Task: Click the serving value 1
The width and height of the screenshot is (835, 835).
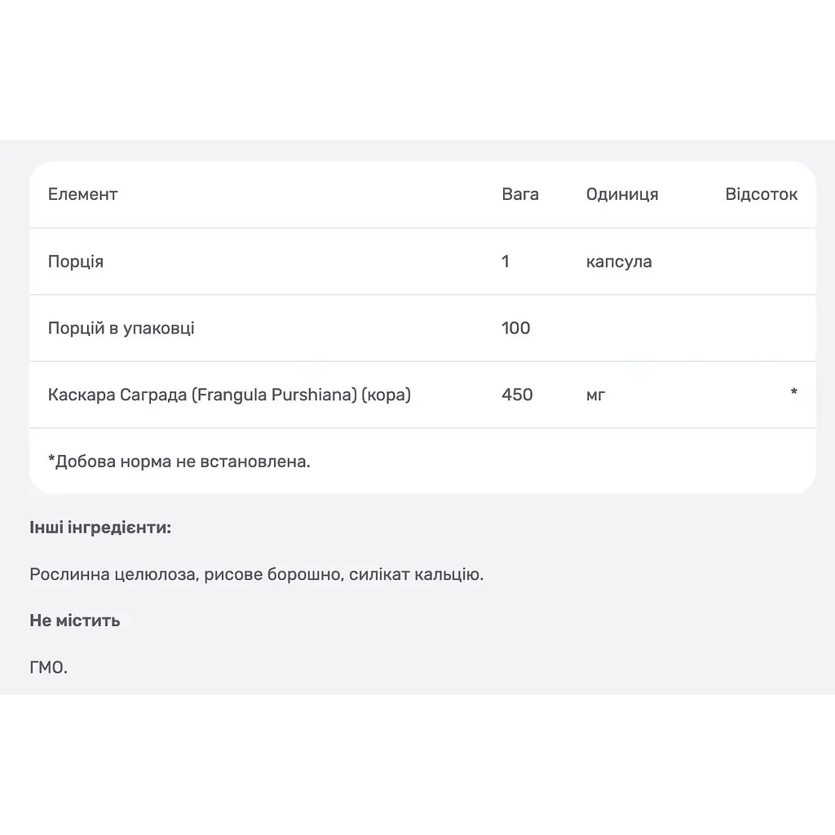Action: tap(506, 262)
